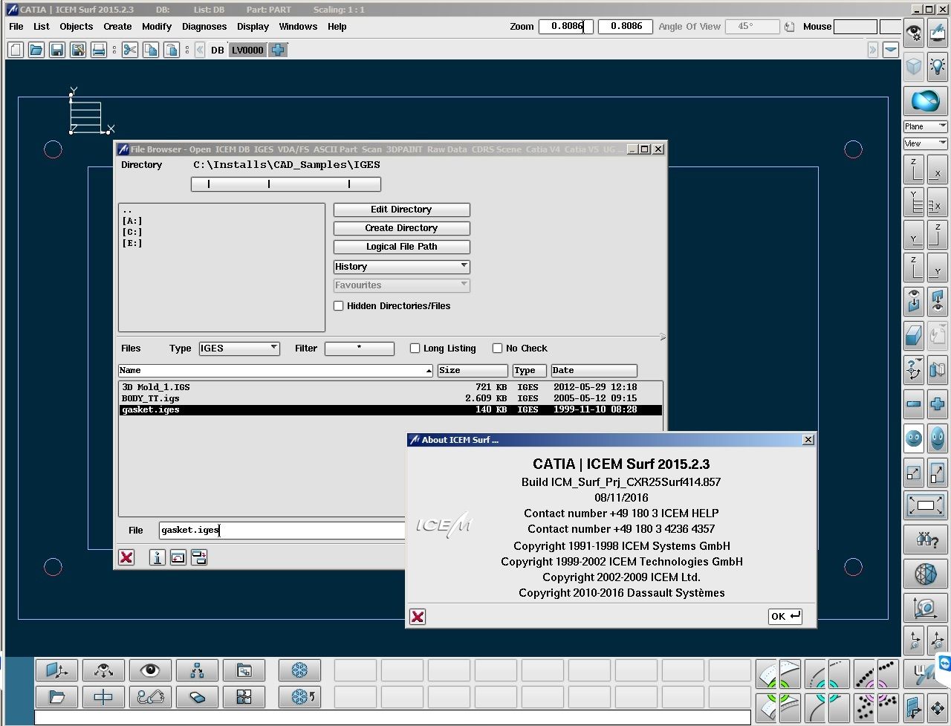Click the binoculars search icon
Screen dimensions: 951x726
[926, 539]
